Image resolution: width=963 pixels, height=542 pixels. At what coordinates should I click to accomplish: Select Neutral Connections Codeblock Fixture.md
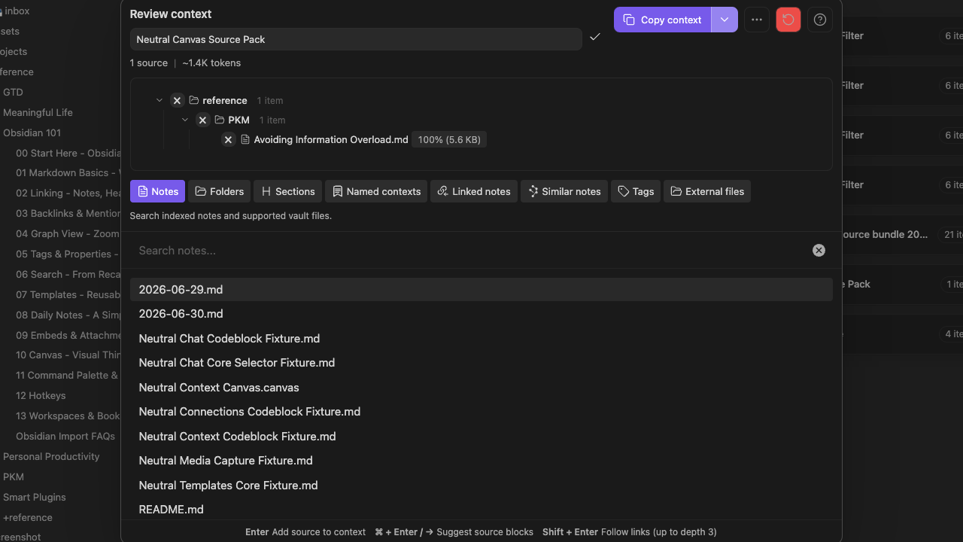click(x=481, y=412)
